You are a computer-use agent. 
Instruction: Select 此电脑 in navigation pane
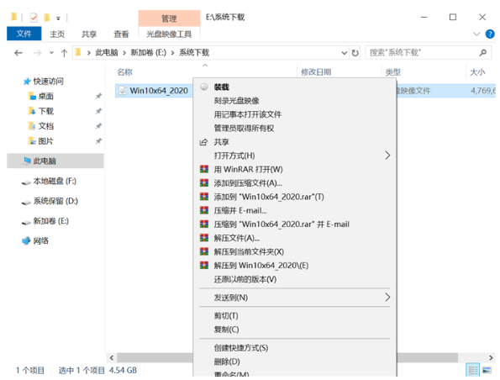(x=55, y=161)
